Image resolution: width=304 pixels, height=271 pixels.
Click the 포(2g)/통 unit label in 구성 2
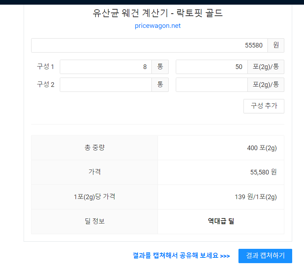click(x=266, y=85)
